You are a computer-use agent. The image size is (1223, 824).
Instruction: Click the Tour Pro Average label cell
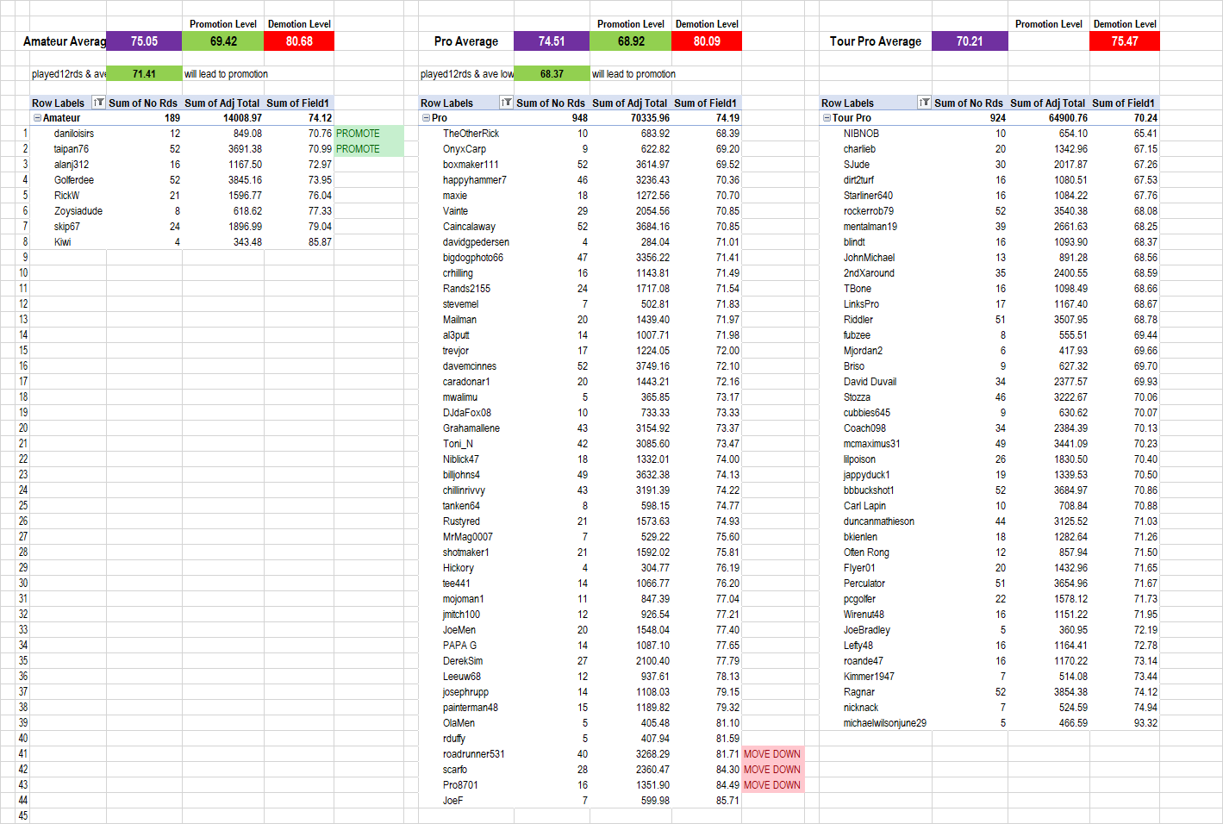pyautogui.click(x=875, y=41)
